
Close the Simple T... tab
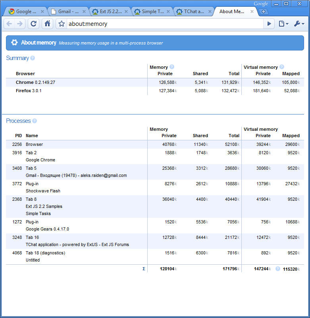point(168,12)
